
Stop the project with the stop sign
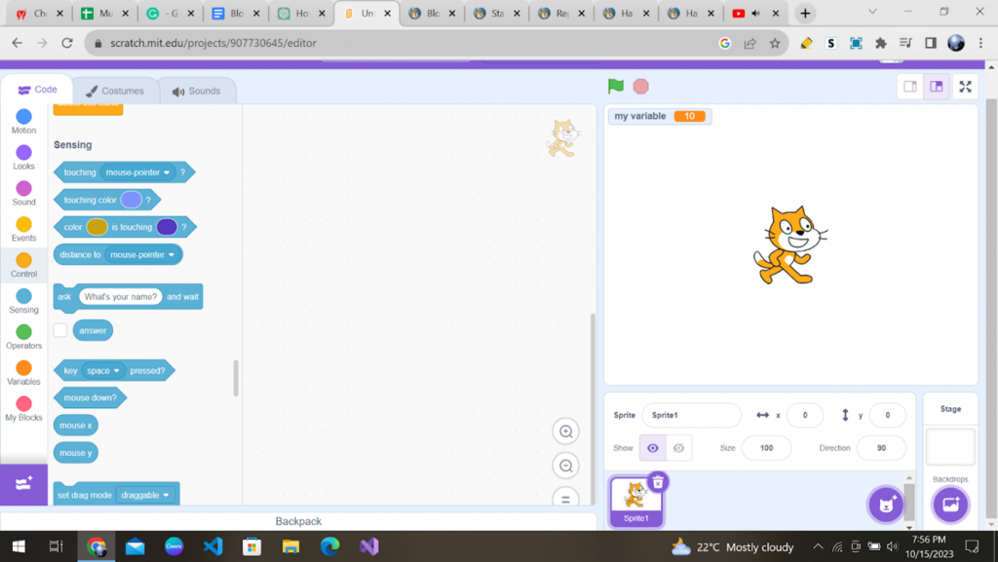(640, 86)
